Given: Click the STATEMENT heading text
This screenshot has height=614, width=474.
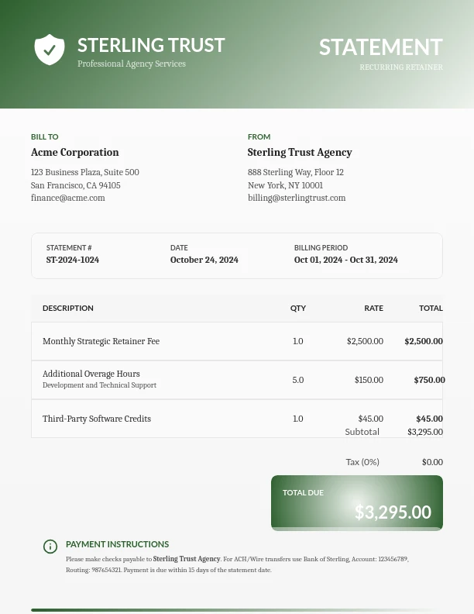Looking at the screenshot, I should (380, 47).
